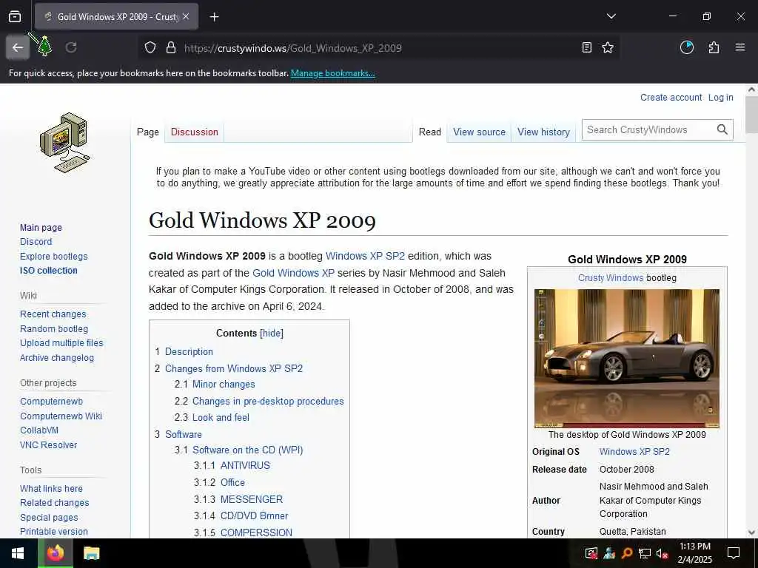Open the Extensions puzzle-piece icon
The image size is (758, 568).
pyautogui.click(x=714, y=47)
